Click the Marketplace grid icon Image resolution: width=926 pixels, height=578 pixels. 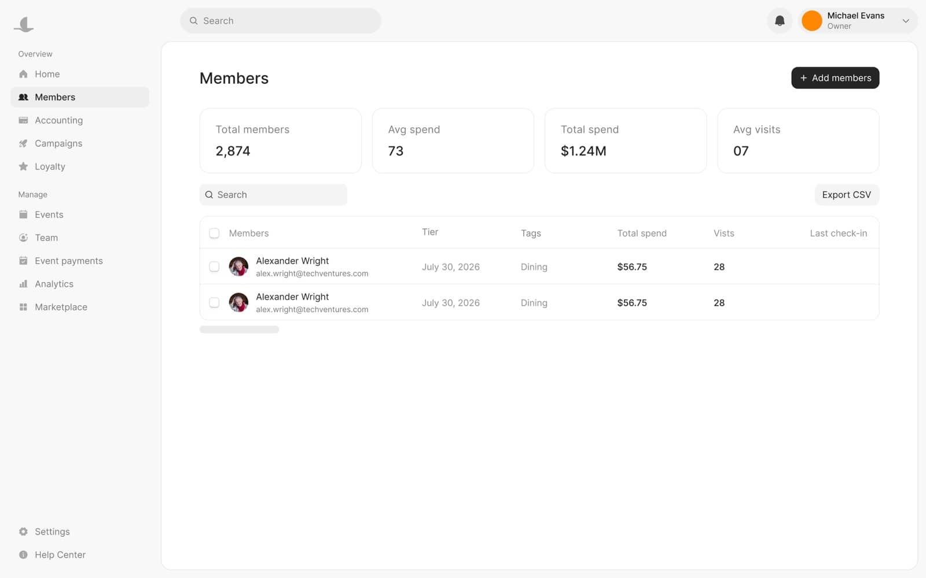(x=23, y=307)
